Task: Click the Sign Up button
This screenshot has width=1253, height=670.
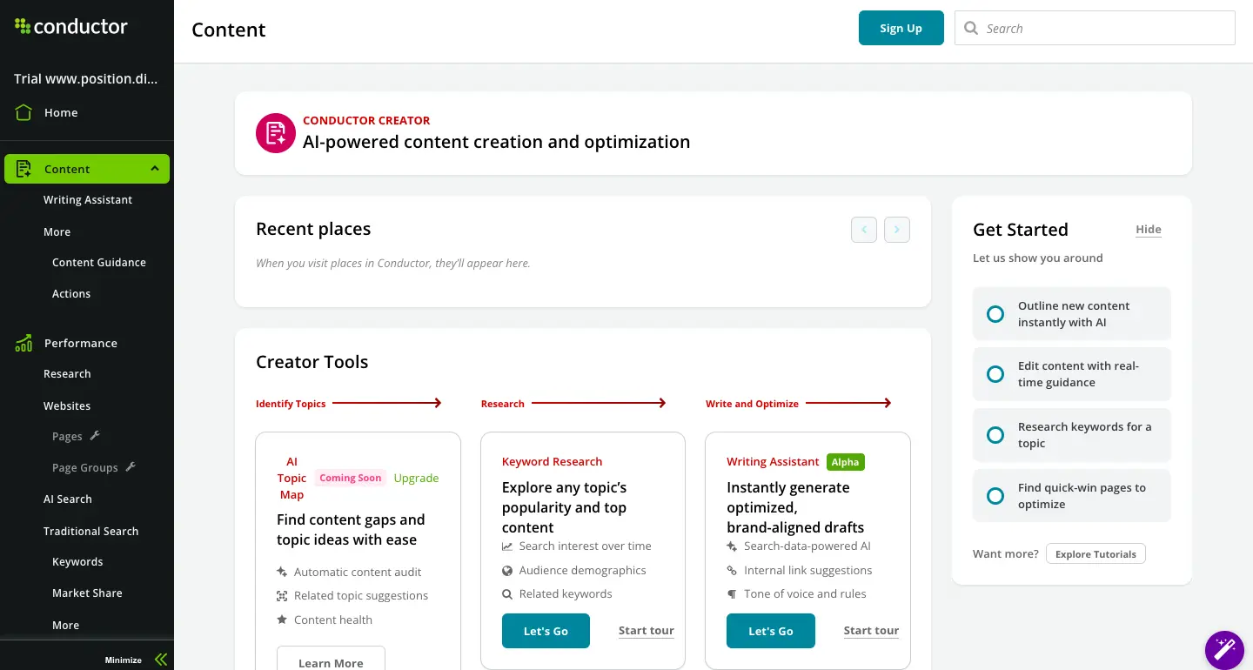Action: 901,28
